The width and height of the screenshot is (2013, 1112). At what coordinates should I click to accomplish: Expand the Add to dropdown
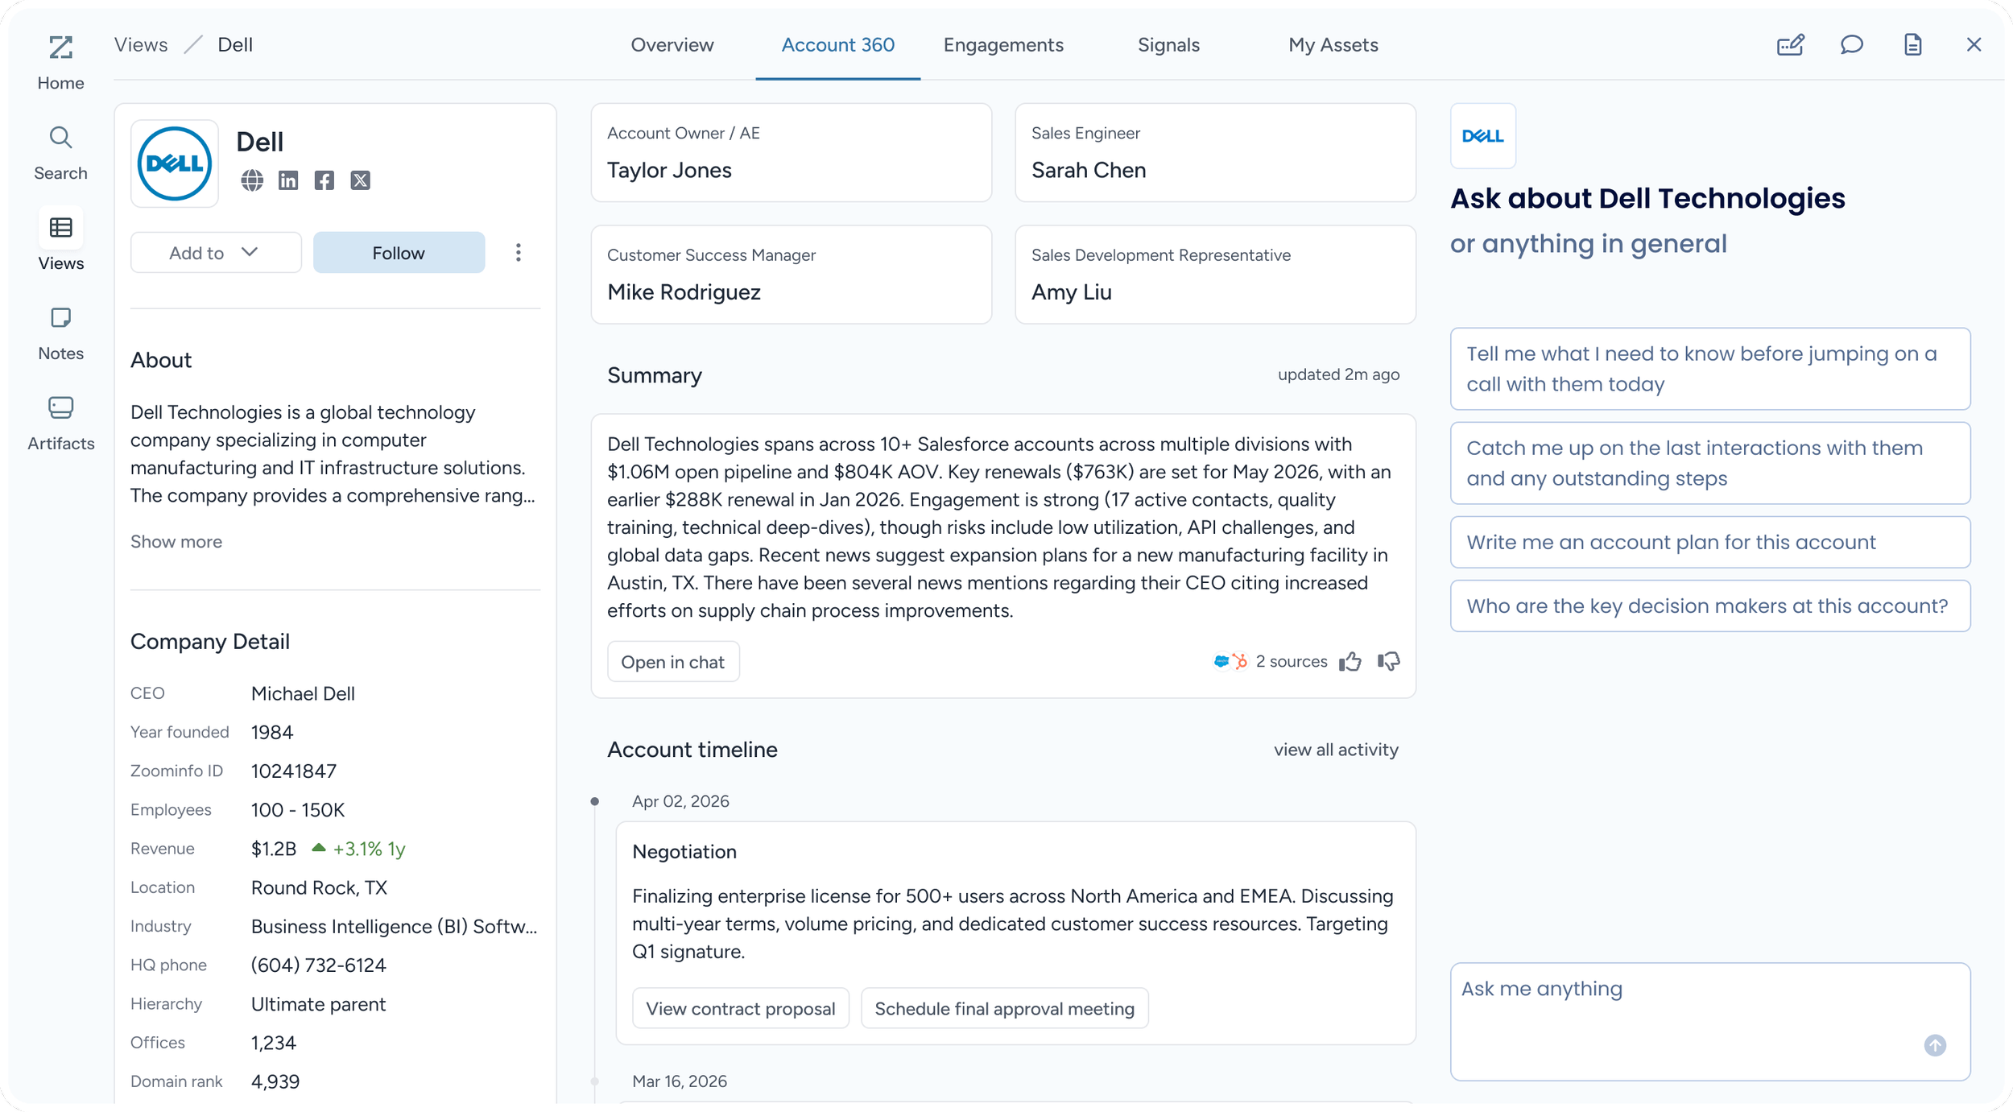tap(215, 253)
